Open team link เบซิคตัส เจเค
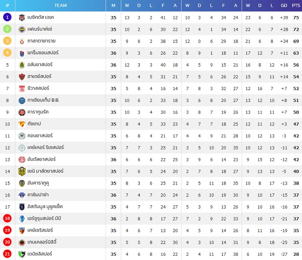302x260 pixels. pos(41,17)
